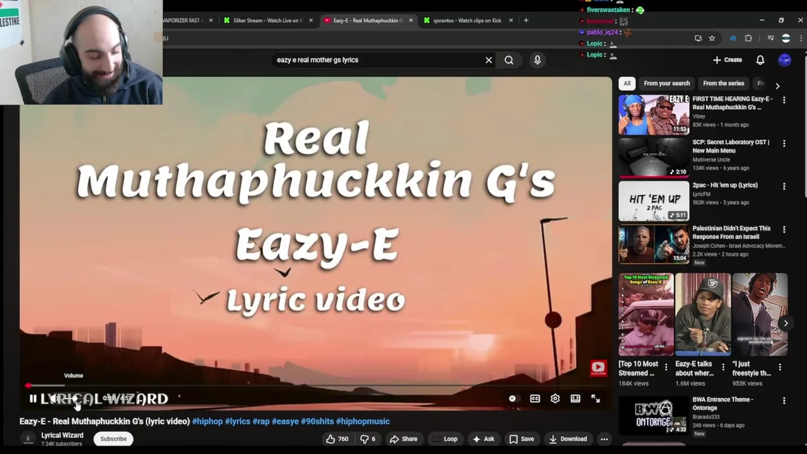This screenshot has width=807, height=454.
Task: Click inside the YouTube search field
Action: click(378, 60)
